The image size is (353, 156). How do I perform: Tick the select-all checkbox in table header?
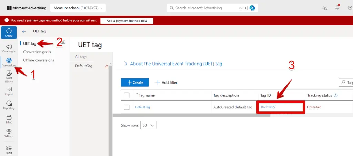pos(127,95)
